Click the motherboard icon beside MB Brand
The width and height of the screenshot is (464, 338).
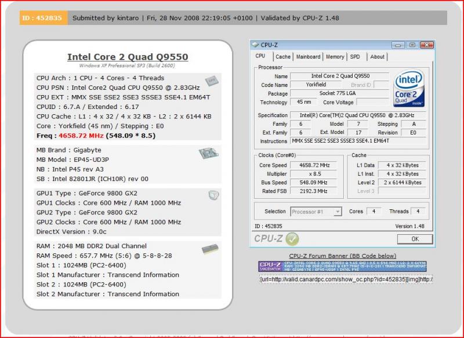click(x=209, y=154)
